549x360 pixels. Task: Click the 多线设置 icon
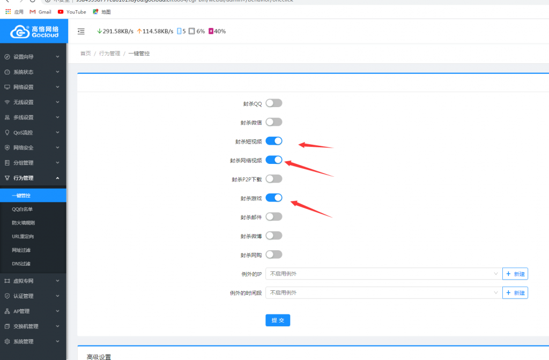click(x=7, y=117)
